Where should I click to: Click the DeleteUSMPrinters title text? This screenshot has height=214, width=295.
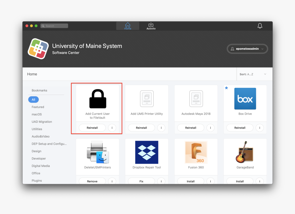[x=97, y=167]
